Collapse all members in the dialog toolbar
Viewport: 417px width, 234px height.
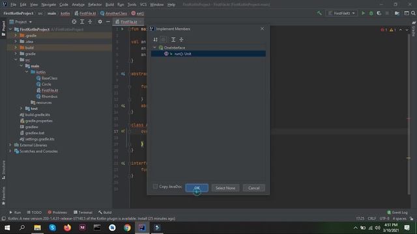(181, 40)
